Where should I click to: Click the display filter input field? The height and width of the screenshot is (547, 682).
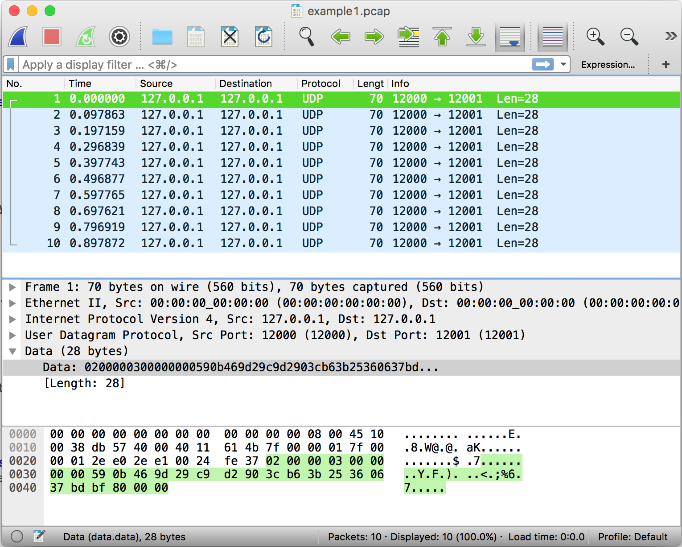click(275, 65)
